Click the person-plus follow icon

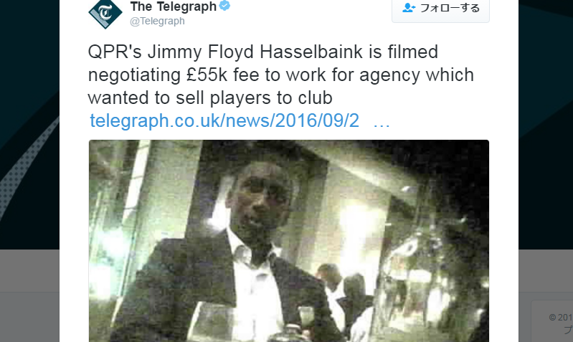tap(409, 8)
